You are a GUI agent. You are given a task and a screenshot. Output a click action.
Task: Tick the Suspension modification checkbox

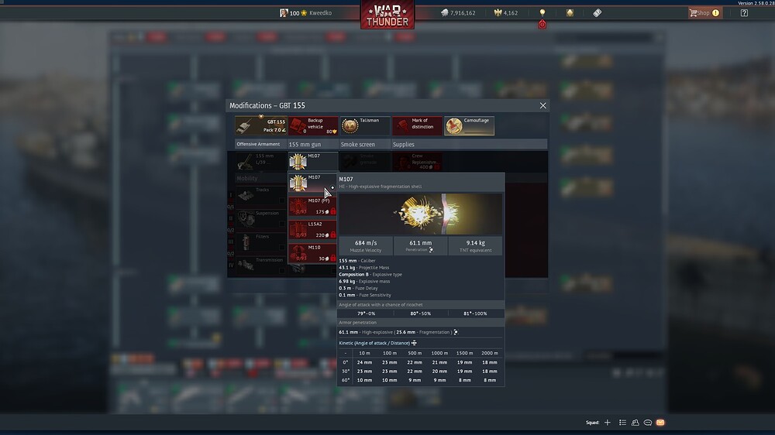tap(282, 224)
